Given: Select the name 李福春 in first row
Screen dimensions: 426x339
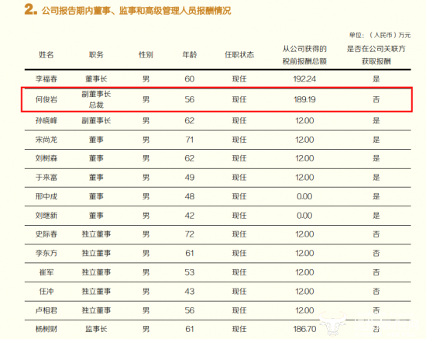Looking at the screenshot, I should click(x=46, y=79).
